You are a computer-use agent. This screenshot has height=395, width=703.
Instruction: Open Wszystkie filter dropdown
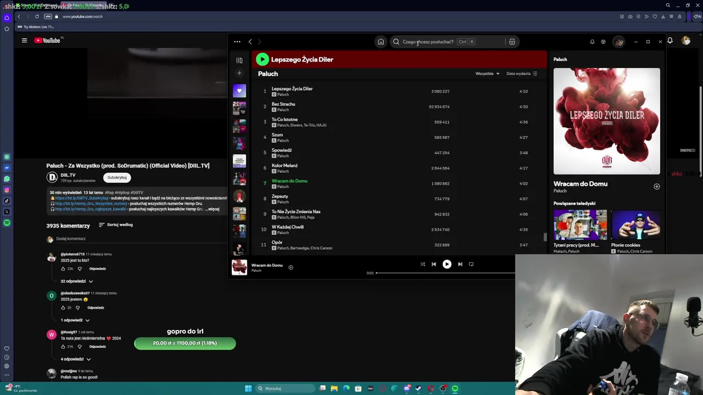pos(488,74)
